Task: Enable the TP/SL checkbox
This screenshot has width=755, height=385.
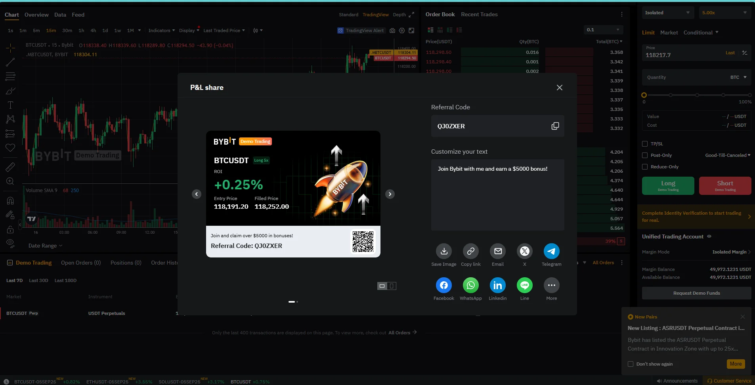Action: tap(645, 144)
